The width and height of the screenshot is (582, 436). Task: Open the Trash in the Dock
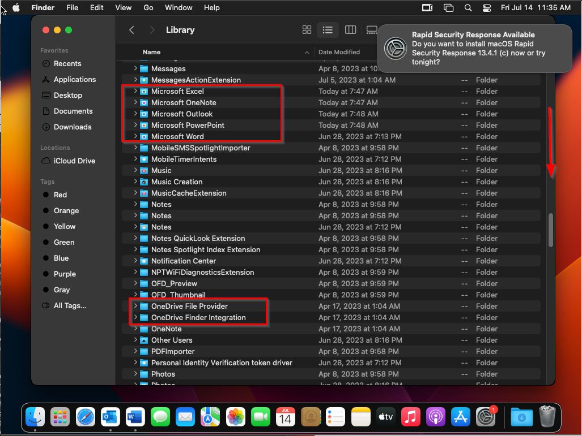pos(547,417)
